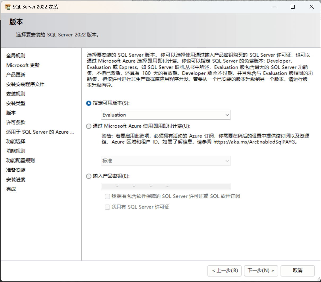
Task: Maximize the SQL Server 2022 安装 window
Action: click(293, 7)
